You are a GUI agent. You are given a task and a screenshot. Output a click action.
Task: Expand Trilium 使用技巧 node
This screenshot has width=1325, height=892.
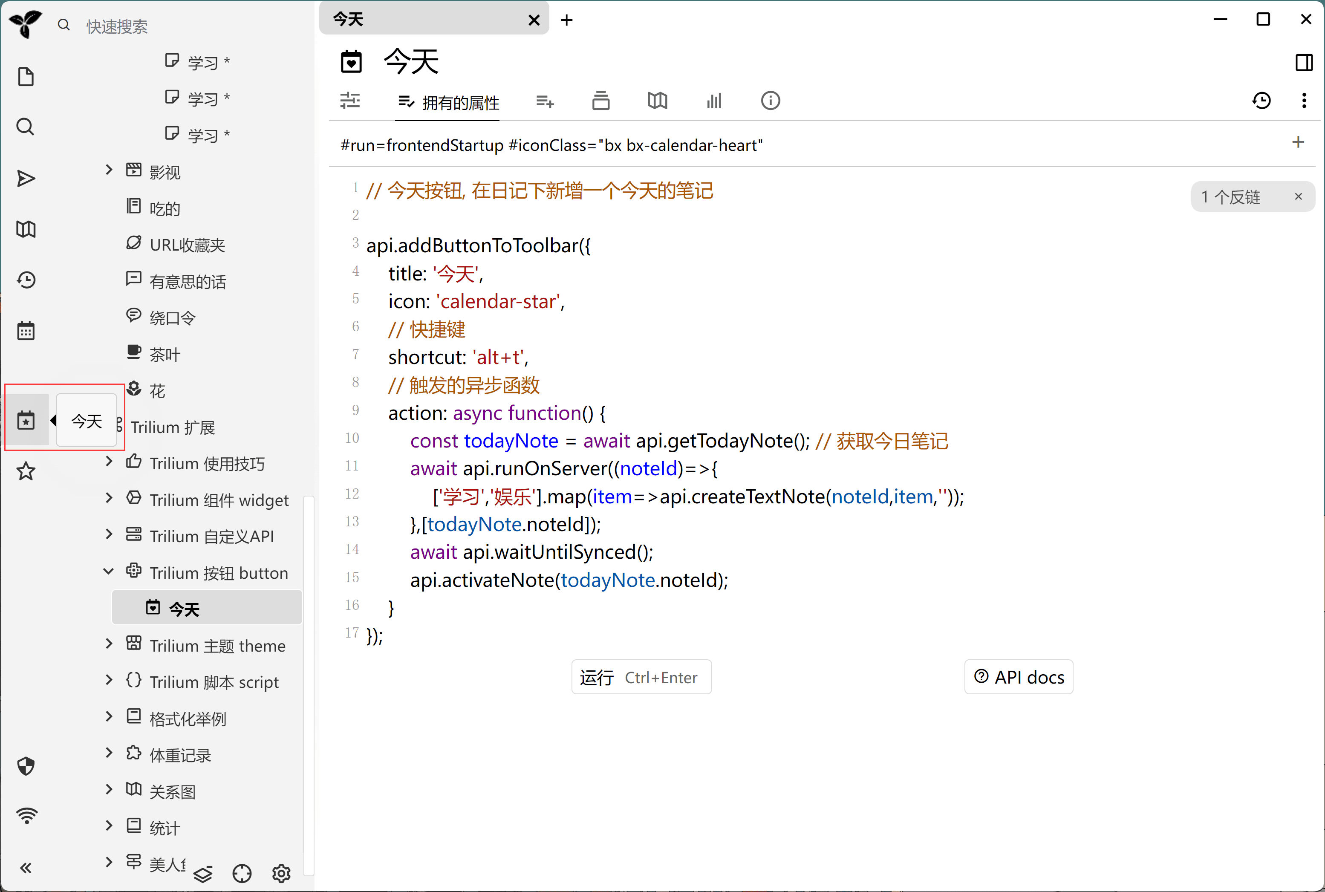pyautogui.click(x=109, y=462)
